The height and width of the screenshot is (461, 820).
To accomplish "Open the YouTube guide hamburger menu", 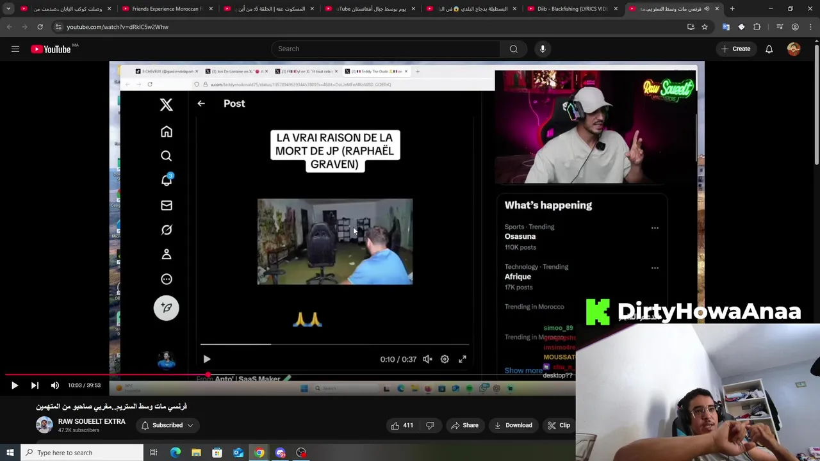I will pos(15,49).
